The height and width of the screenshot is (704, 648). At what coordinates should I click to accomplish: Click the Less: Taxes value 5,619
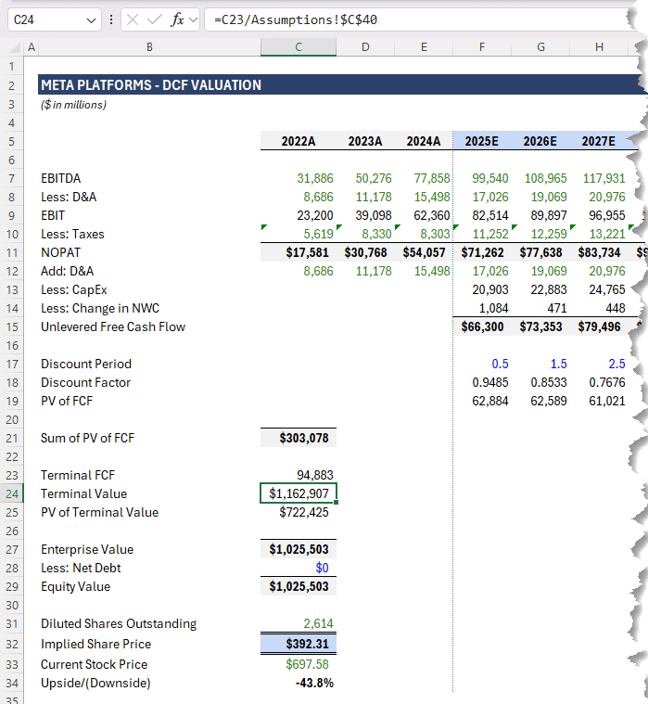tap(318, 234)
